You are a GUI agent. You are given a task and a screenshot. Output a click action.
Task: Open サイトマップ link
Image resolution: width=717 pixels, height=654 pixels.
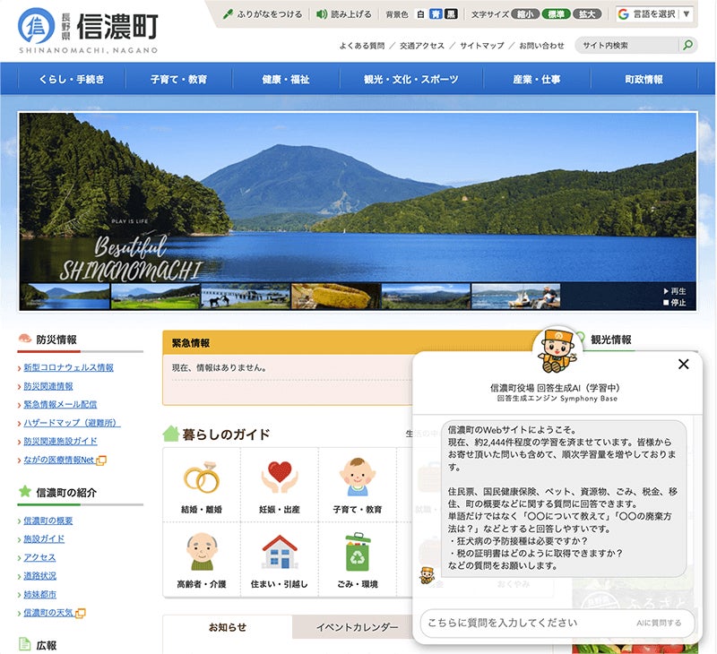[482, 46]
